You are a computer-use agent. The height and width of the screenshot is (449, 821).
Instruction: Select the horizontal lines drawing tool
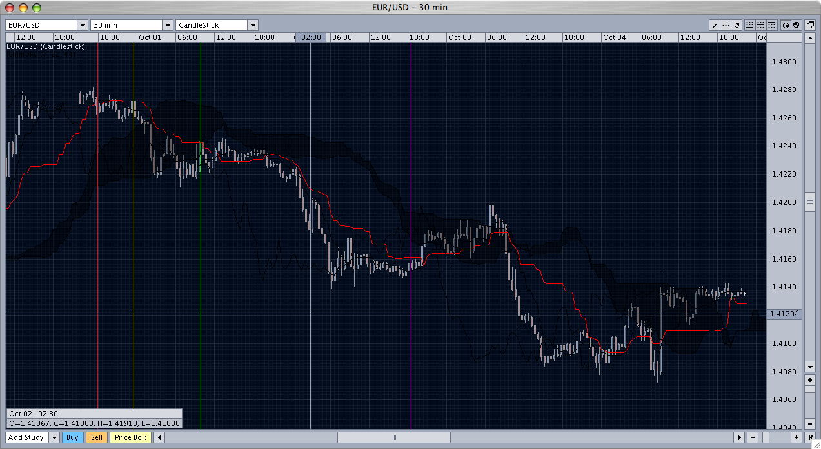pos(726,25)
